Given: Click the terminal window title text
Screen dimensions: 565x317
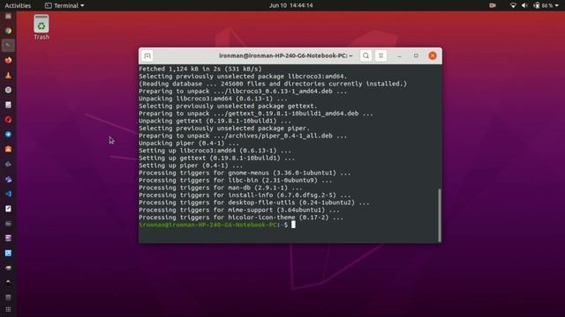Looking at the screenshot, I should click(285, 55).
